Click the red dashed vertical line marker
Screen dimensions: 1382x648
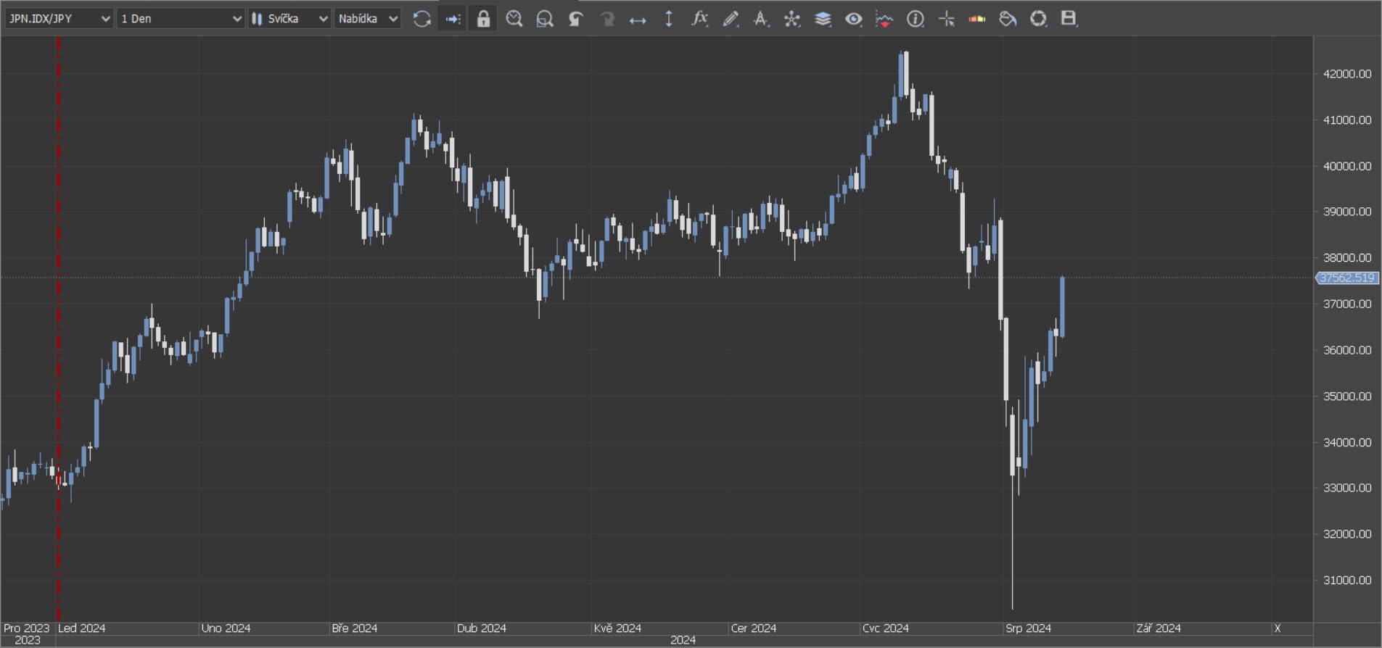(x=58, y=330)
